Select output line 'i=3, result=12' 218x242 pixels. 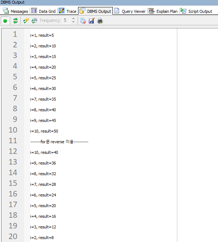coord(43,227)
